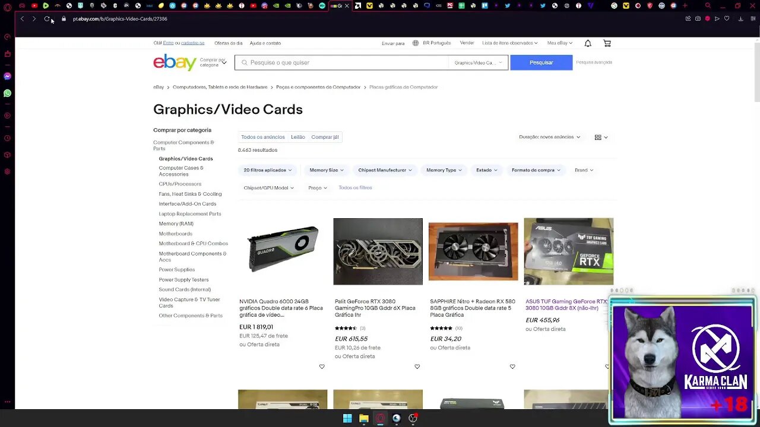This screenshot has height=427, width=760.
Task: Open Comprar por categoria menu
Action: tap(213, 62)
